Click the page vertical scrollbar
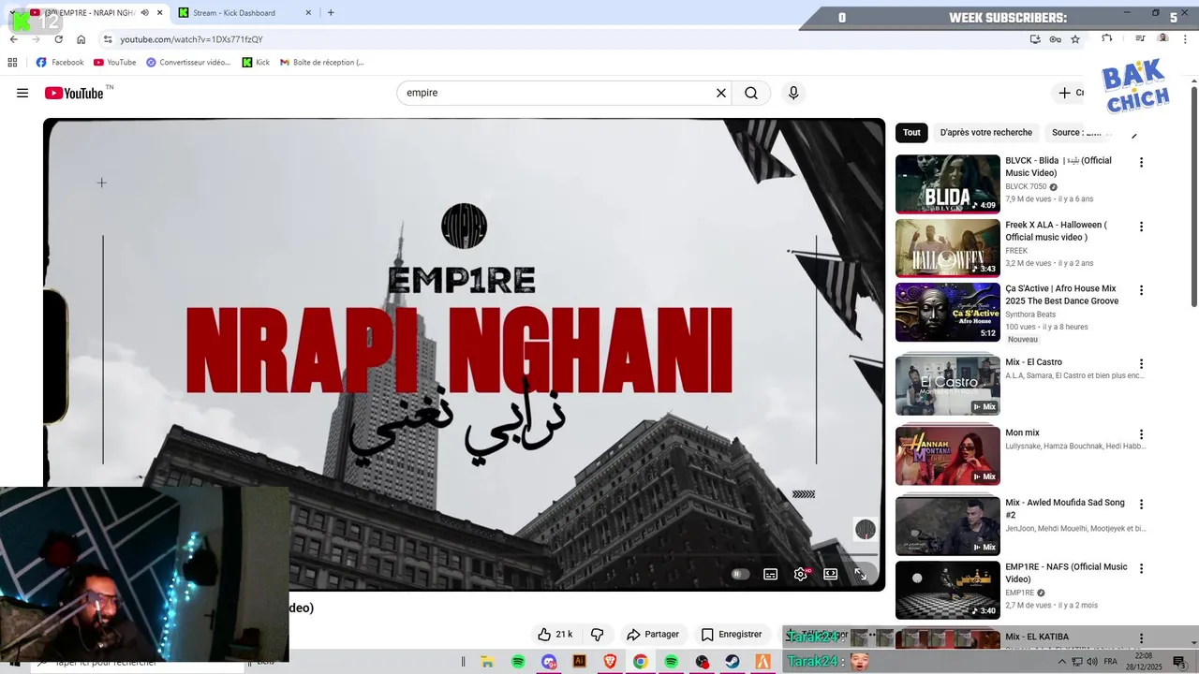The height and width of the screenshot is (674, 1199). 1194,197
